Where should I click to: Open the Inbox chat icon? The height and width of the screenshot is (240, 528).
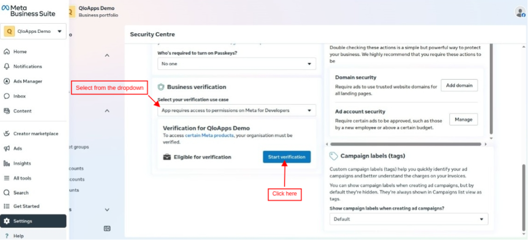coord(6,96)
